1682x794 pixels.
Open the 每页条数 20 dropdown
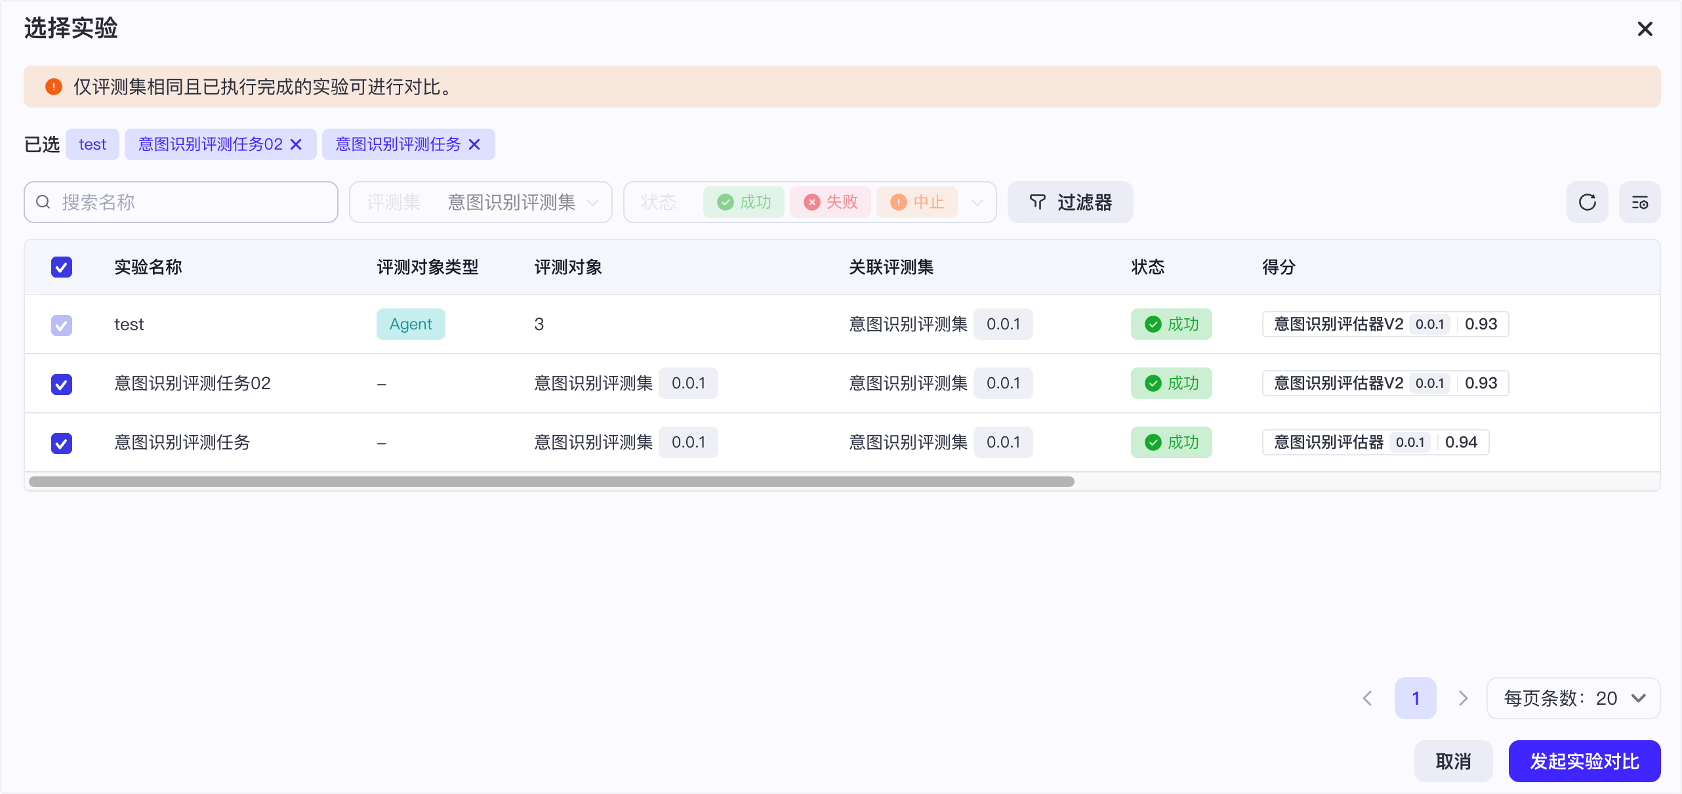point(1573,698)
